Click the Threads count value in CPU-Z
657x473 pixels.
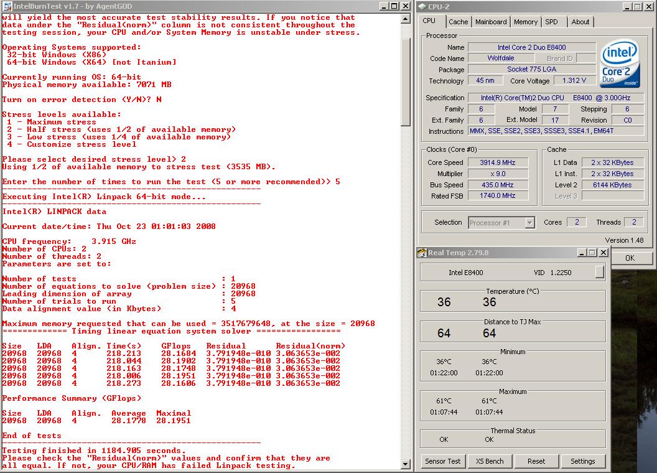pyautogui.click(x=634, y=222)
